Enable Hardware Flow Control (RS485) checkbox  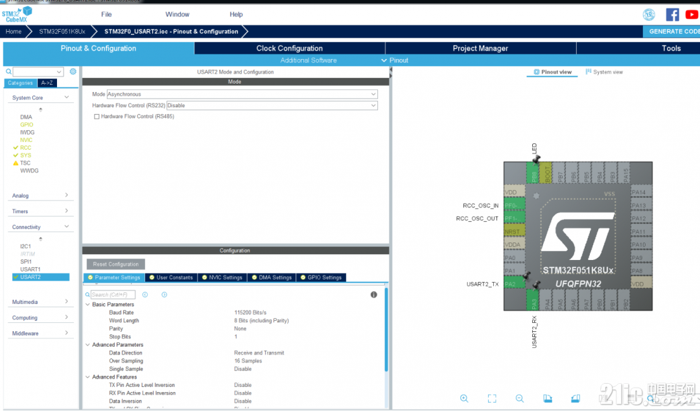(x=97, y=117)
